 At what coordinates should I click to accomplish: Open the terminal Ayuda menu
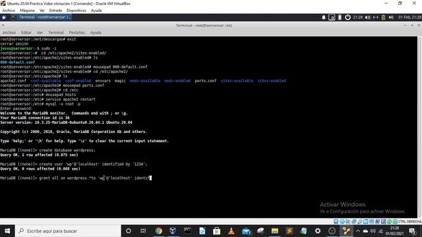96,32
